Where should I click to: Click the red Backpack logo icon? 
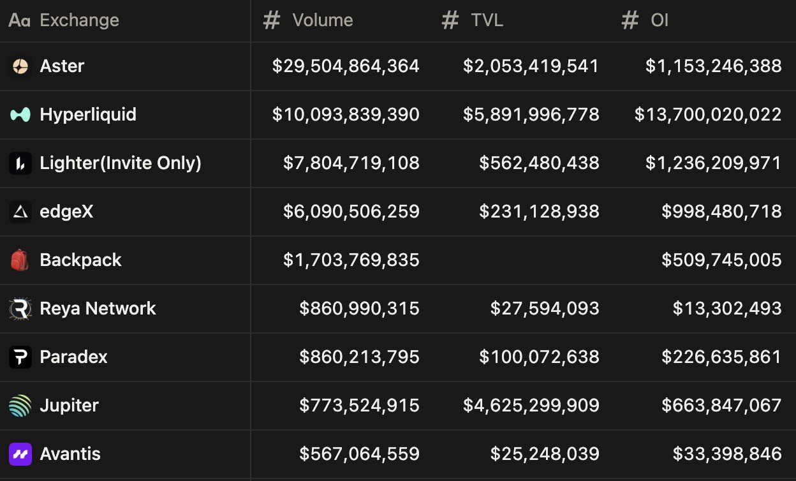[20, 260]
